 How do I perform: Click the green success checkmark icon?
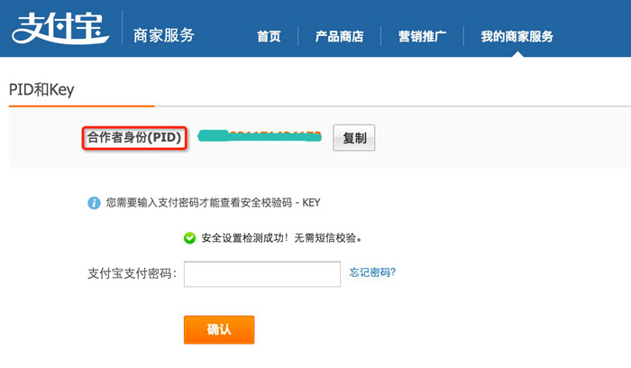(x=189, y=238)
